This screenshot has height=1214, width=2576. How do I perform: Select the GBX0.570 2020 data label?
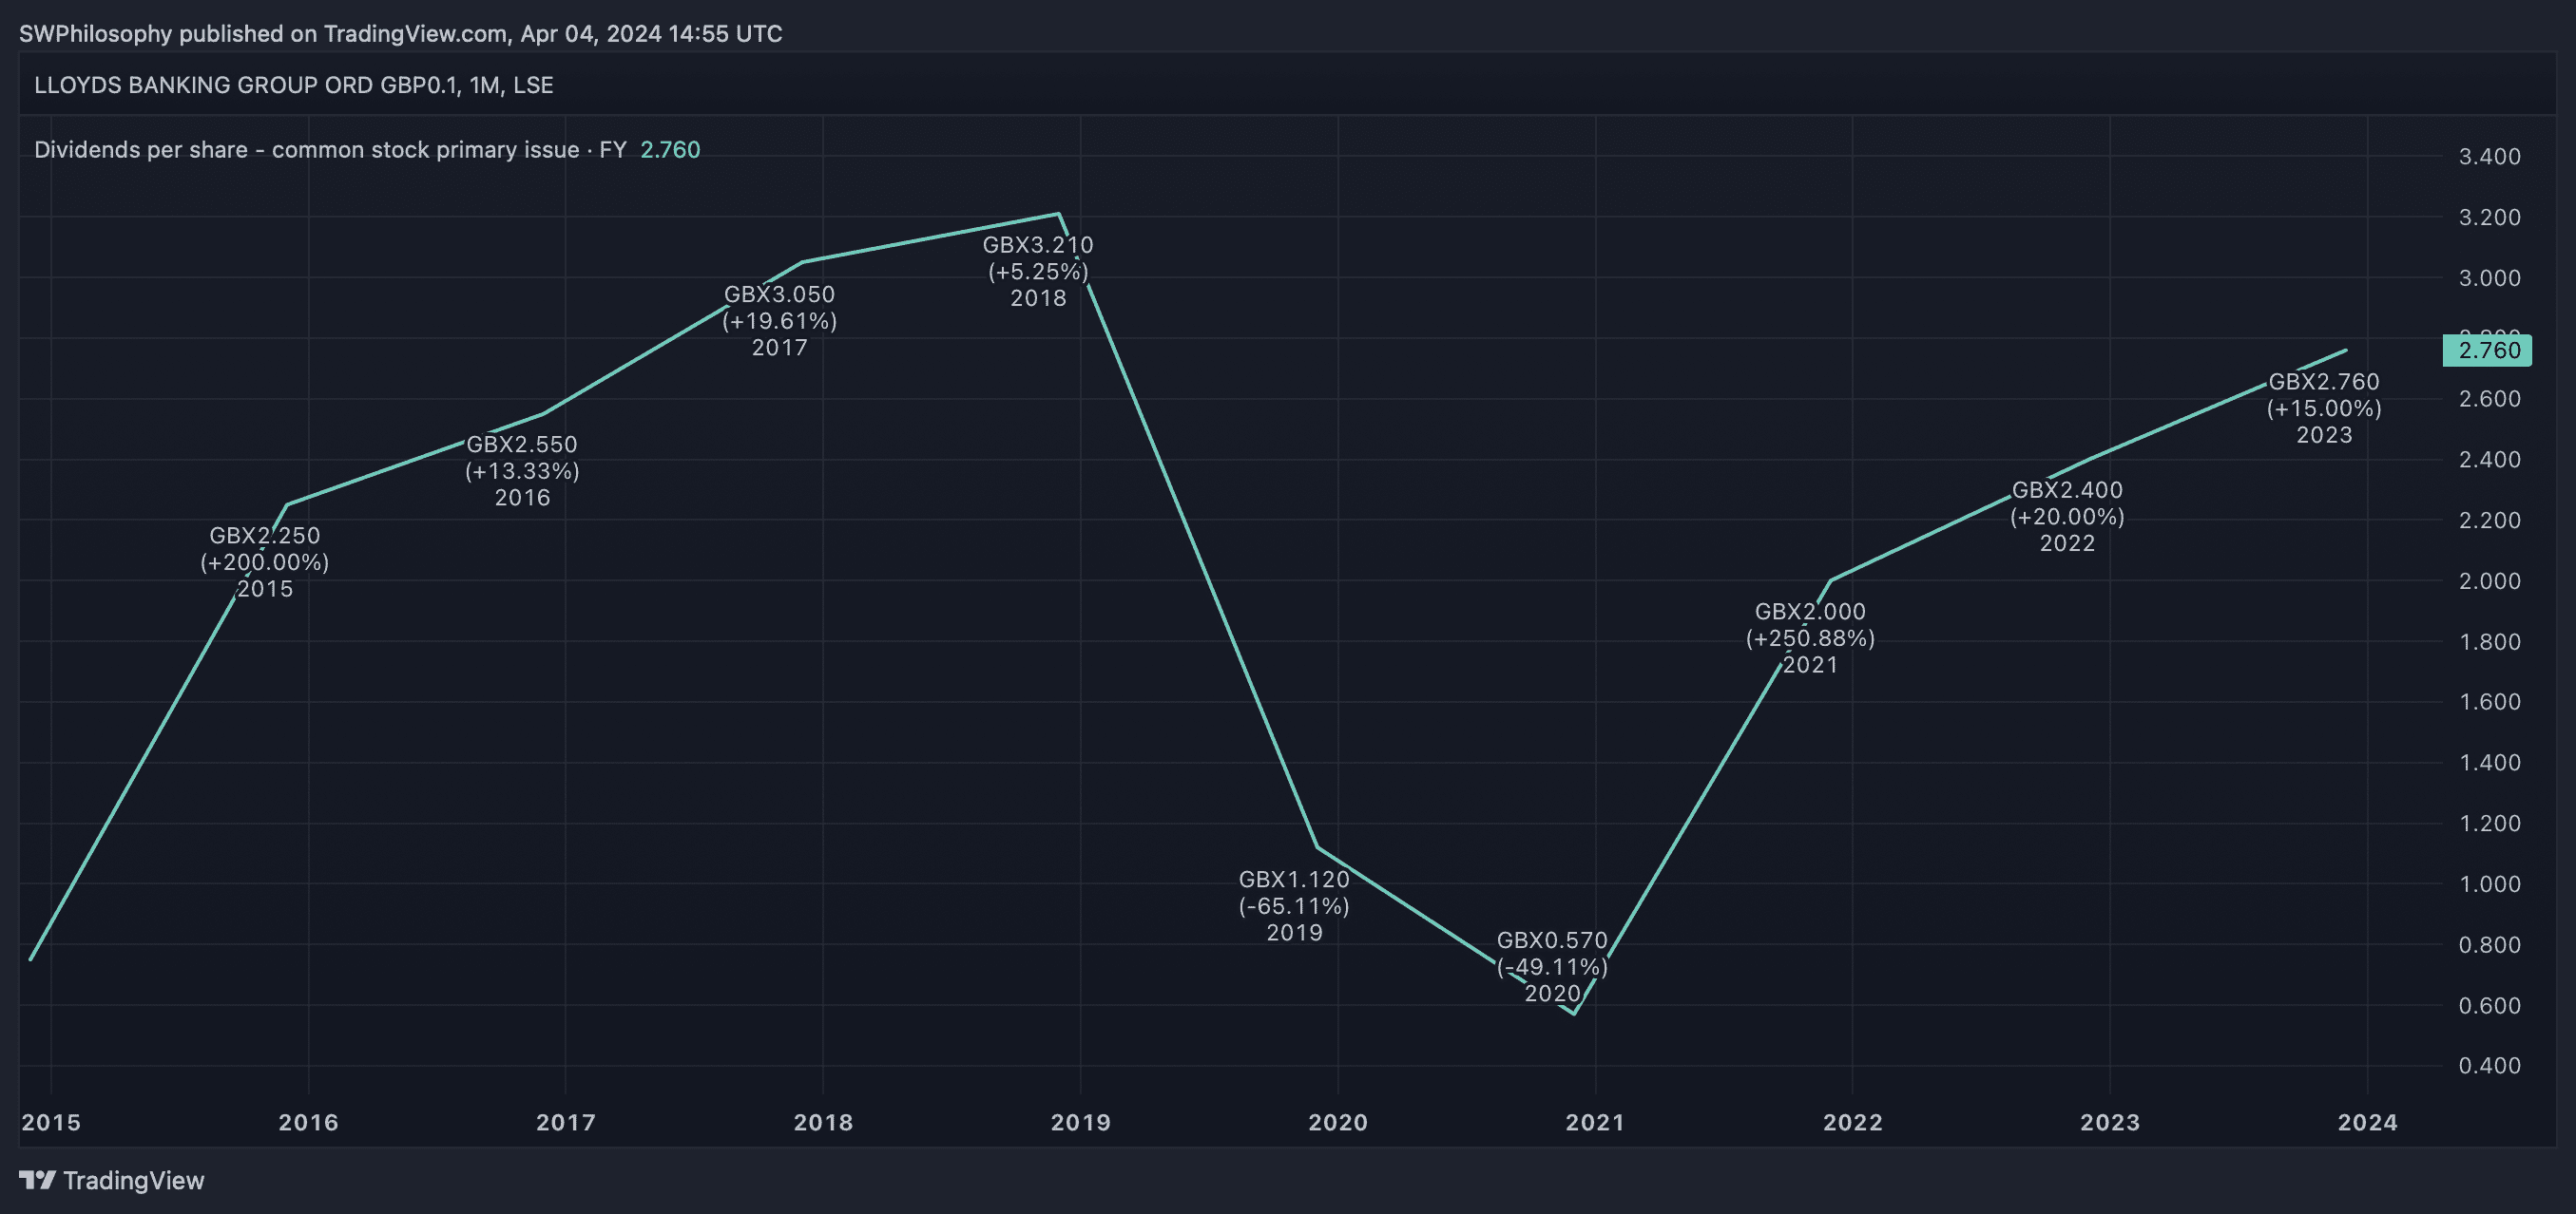click(x=1552, y=966)
